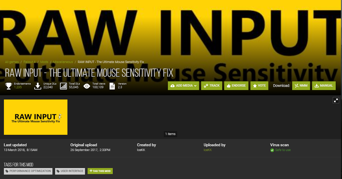
Task: Click the Total DLs bar chart icon
Action: (x=63, y=85)
